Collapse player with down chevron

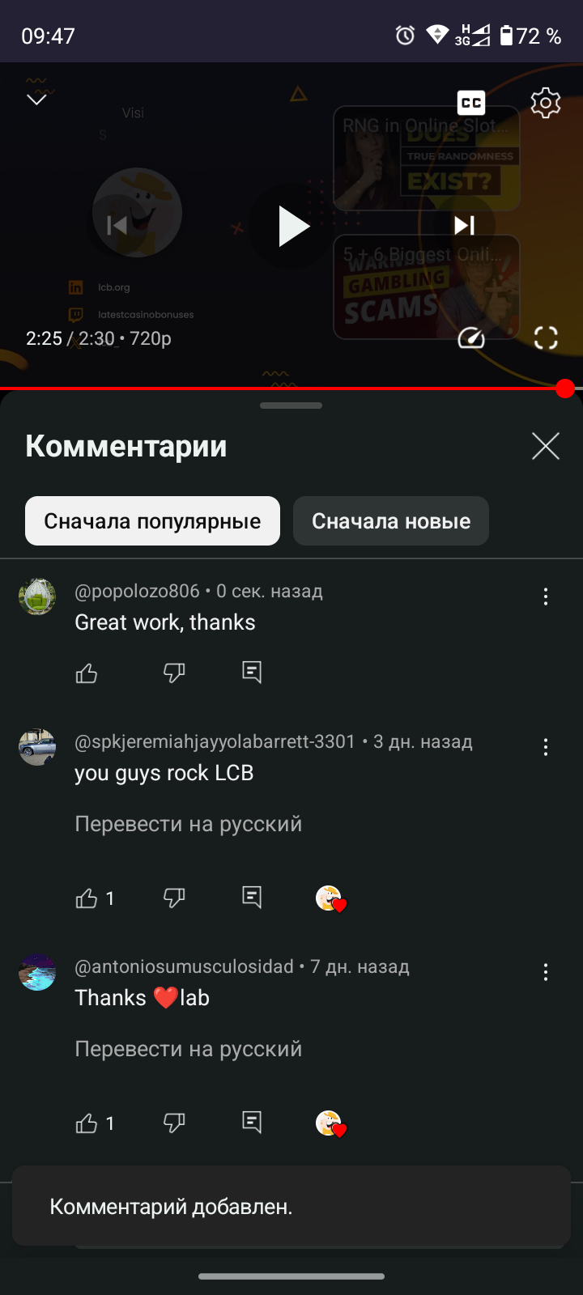pos(37,100)
